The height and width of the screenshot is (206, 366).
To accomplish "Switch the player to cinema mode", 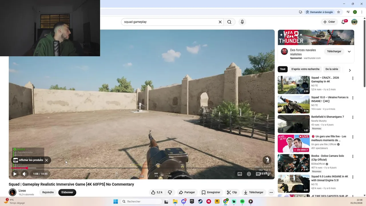I will (258, 174).
